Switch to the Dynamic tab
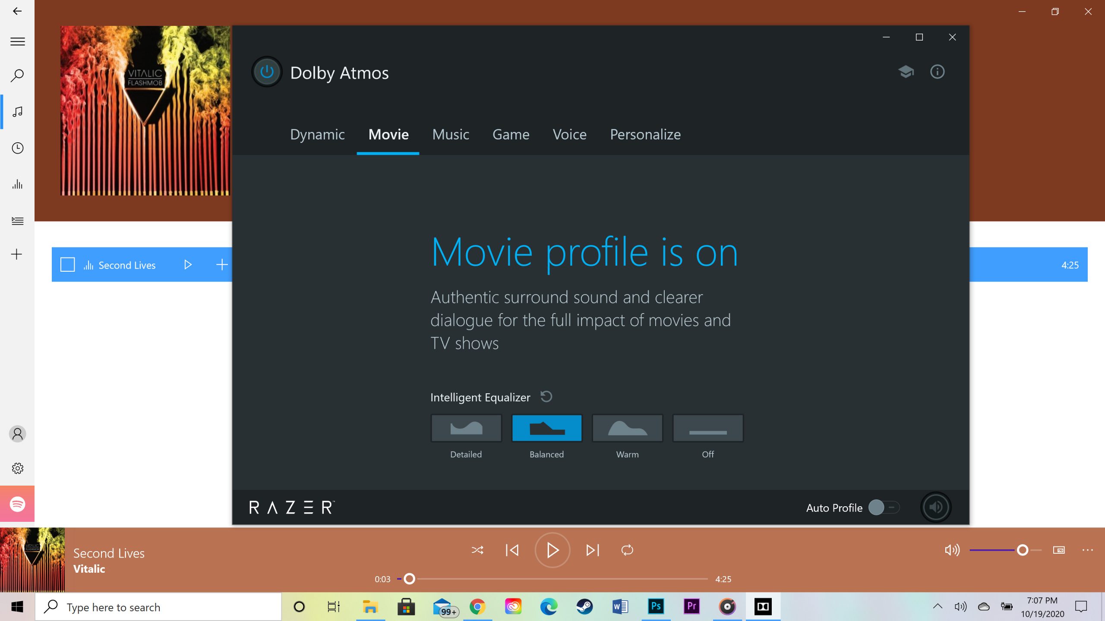 (x=317, y=135)
